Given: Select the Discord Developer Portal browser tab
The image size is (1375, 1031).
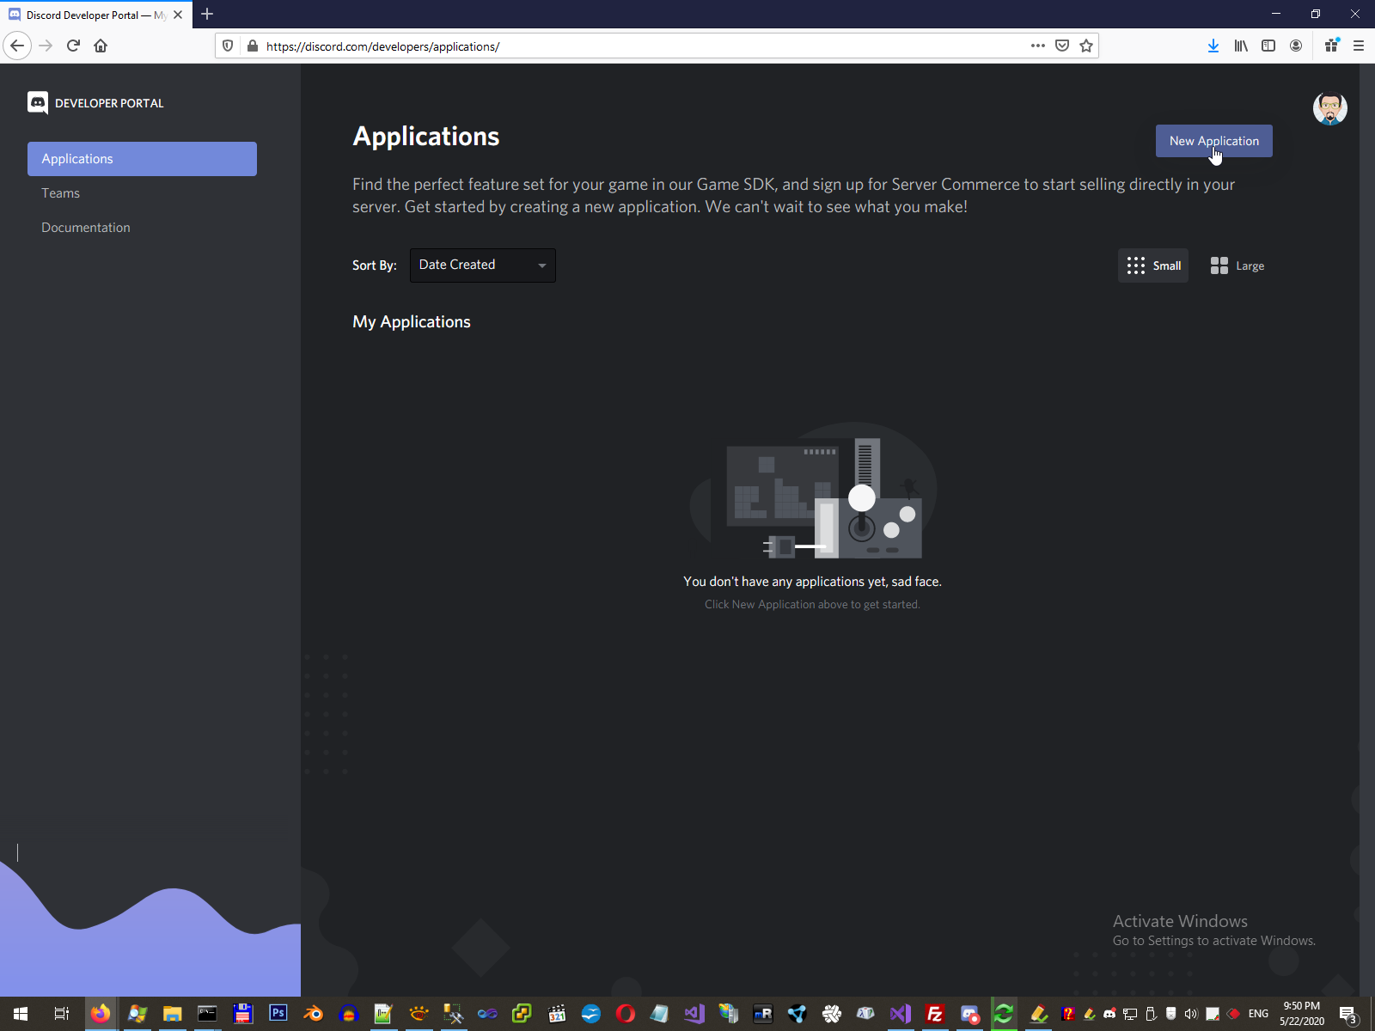Looking at the screenshot, I should pyautogui.click(x=95, y=15).
